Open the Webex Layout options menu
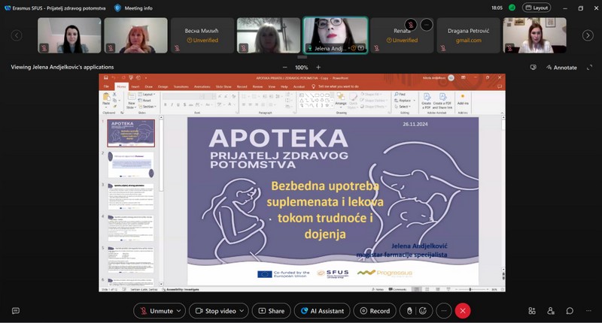602x323 pixels. click(537, 8)
